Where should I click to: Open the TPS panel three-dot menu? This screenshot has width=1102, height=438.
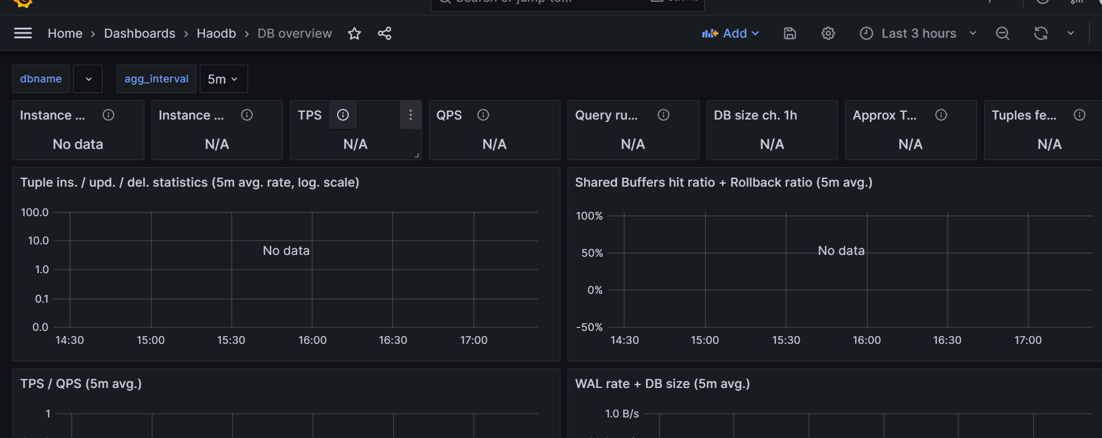tap(411, 115)
